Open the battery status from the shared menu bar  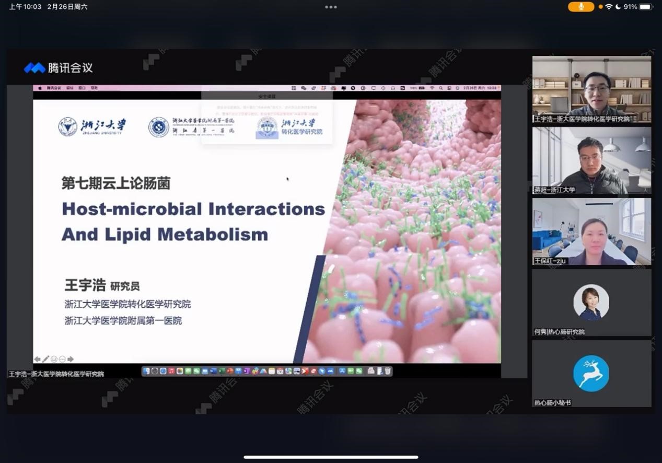(421, 88)
